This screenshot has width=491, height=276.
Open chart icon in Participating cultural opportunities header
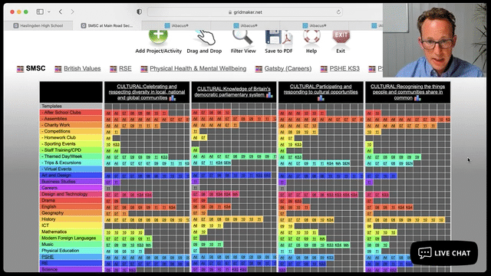pos(321,98)
